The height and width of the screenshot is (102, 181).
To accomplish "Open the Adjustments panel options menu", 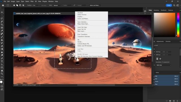I will click(x=180, y=41).
